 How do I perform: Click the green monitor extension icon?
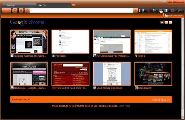(154, 10)
